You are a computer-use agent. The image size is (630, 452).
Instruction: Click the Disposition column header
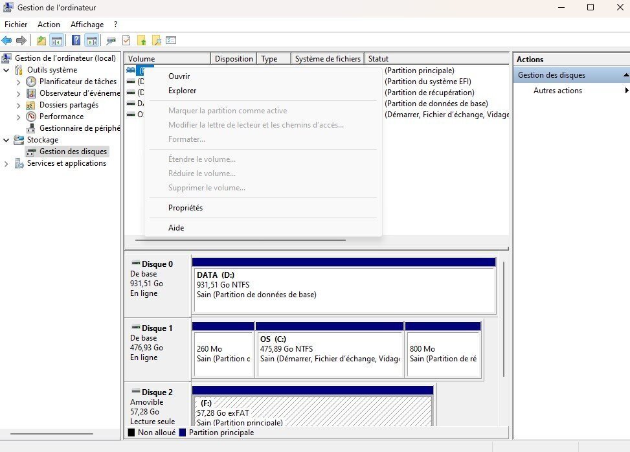click(234, 59)
